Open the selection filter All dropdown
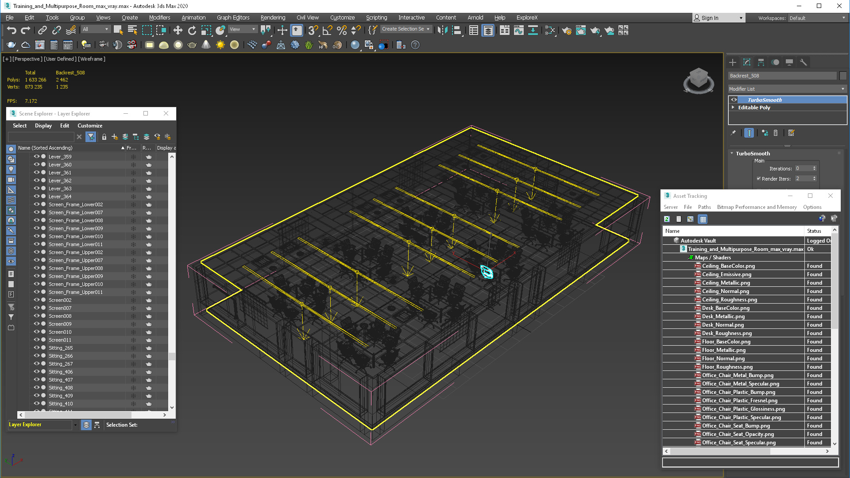 (x=96, y=29)
